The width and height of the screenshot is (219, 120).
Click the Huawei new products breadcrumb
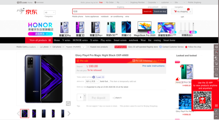pos(99,47)
